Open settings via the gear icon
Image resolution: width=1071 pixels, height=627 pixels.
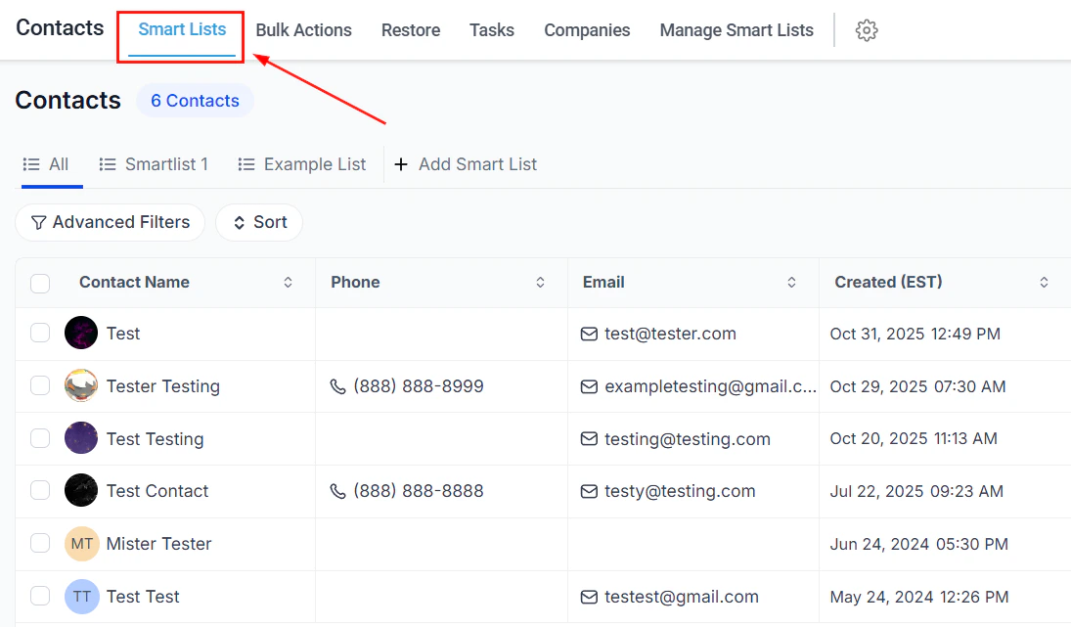(x=867, y=29)
